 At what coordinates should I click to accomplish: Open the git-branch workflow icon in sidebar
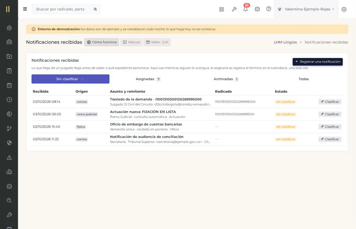click(x=9, y=129)
